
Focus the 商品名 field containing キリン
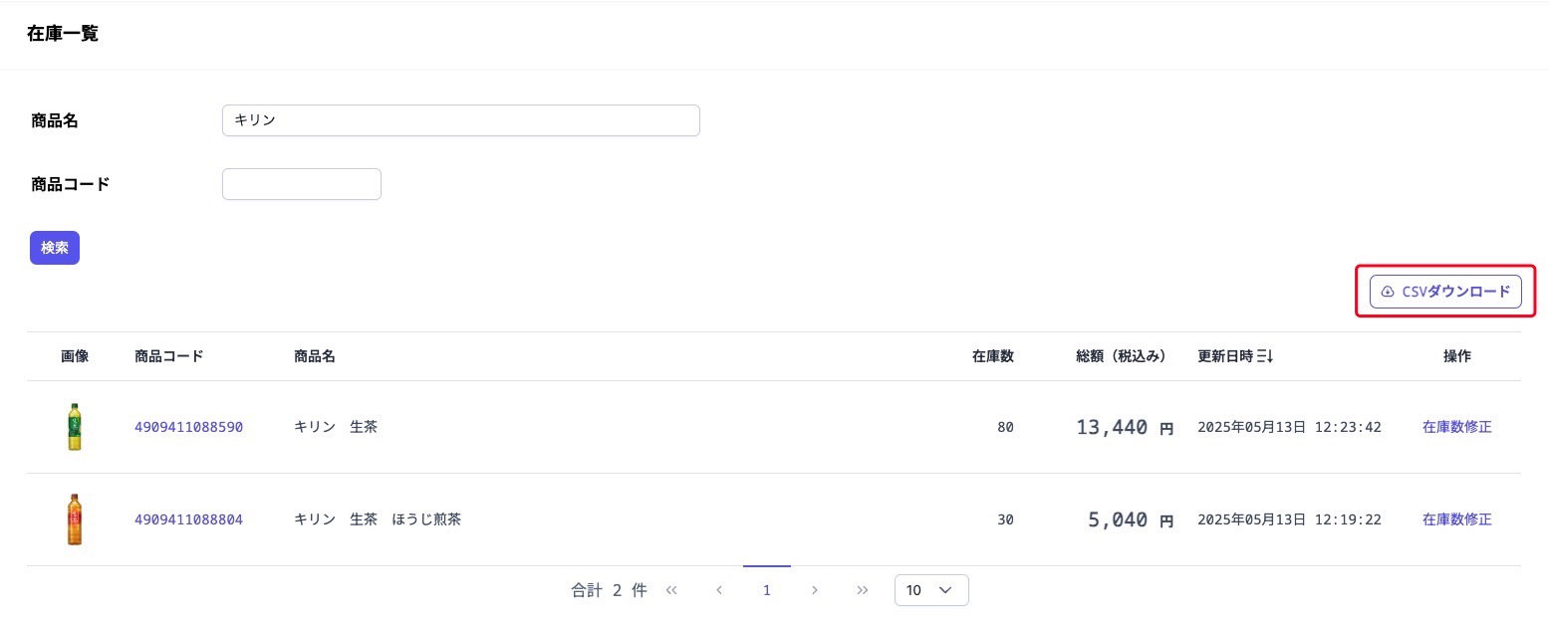(460, 120)
